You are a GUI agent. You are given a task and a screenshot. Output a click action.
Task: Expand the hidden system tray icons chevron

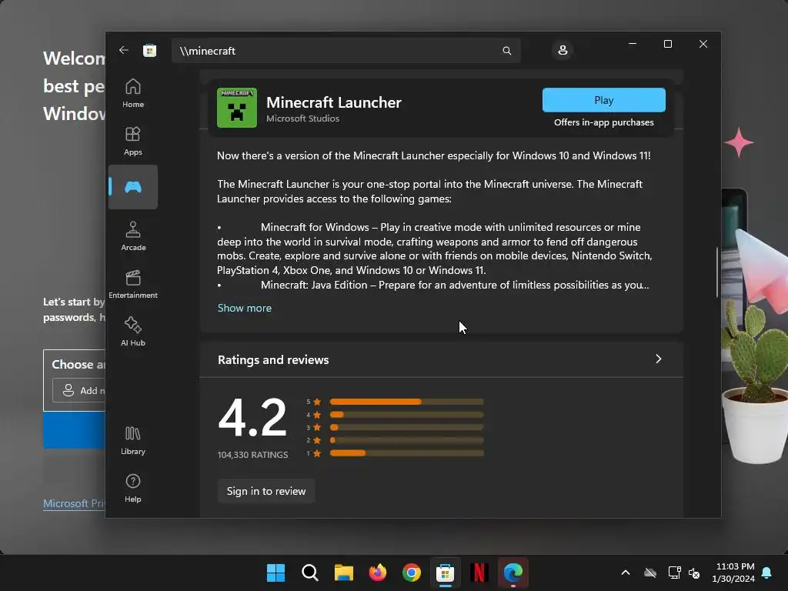(625, 573)
